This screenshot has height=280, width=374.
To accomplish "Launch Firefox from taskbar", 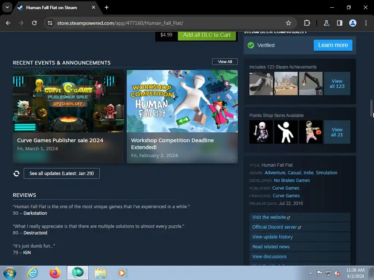I will coord(55,273).
